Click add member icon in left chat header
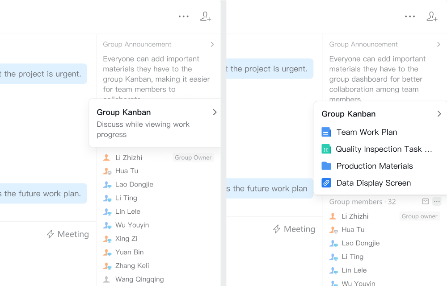 tap(206, 17)
